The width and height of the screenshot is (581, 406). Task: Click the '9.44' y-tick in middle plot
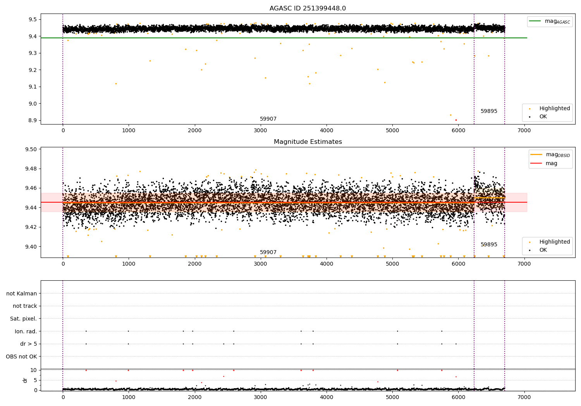point(31,208)
